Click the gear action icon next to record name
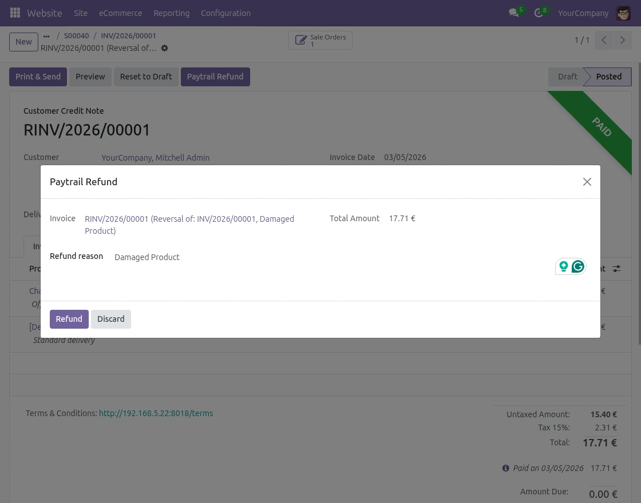The height and width of the screenshot is (503, 641). [164, 48]
